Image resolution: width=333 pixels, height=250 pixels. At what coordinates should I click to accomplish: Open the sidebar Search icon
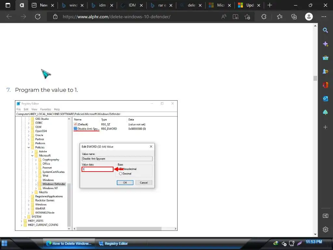(x=325, y=30)
